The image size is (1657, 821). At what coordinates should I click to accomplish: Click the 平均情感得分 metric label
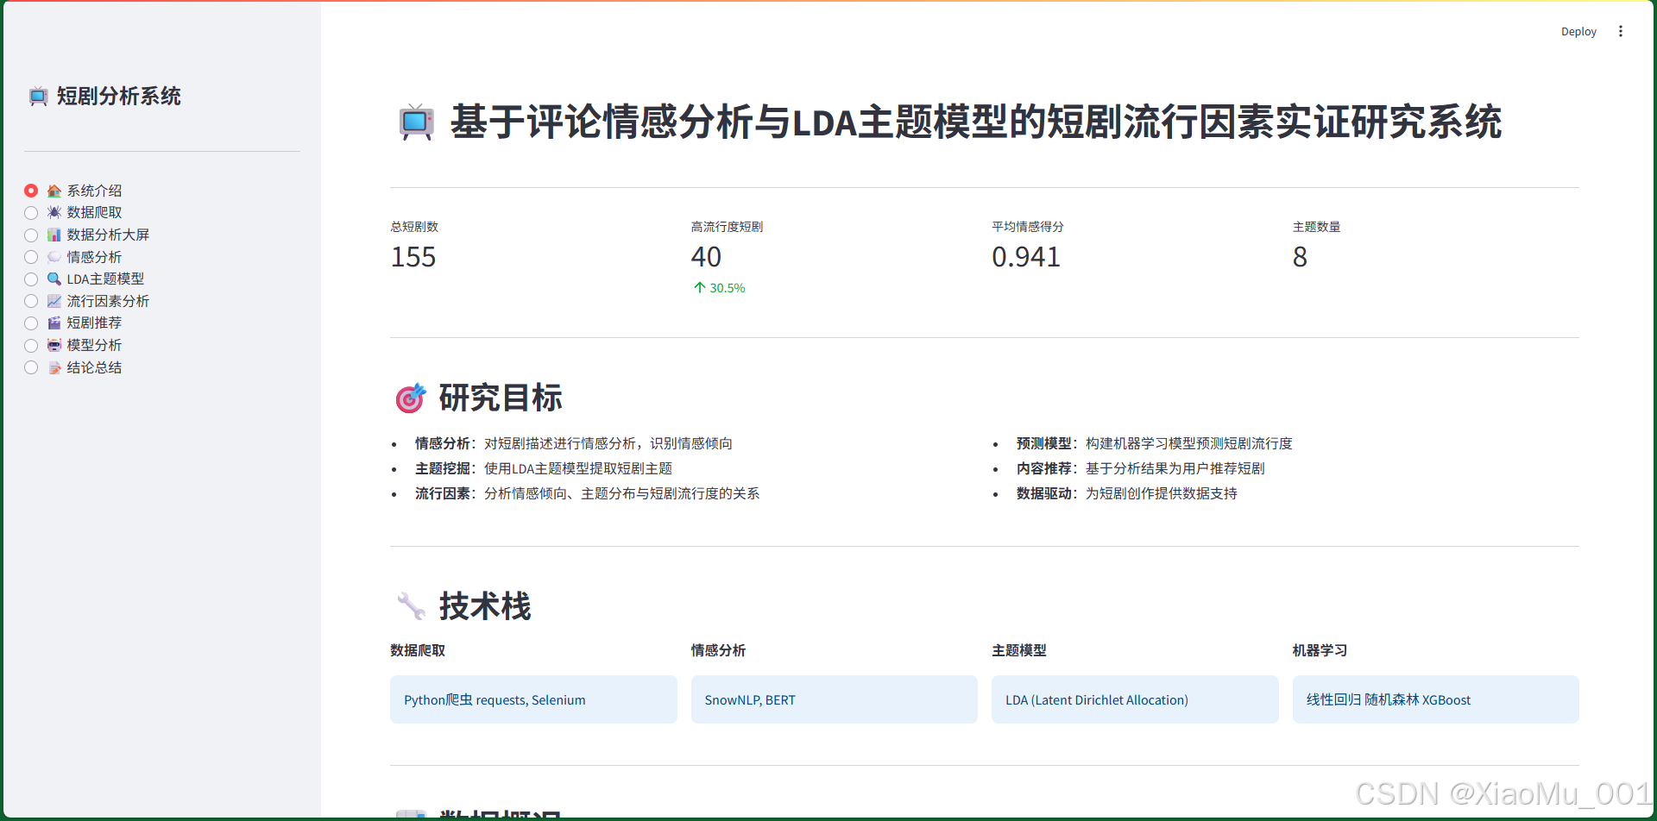(x=1028, y=227)
